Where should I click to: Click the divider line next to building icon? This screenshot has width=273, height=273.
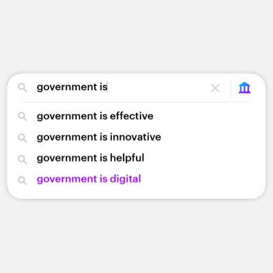tap(231, 88)
